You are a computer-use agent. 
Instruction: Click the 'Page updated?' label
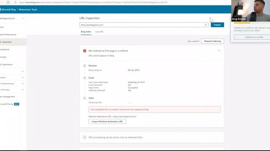click(x=193, y=41)
